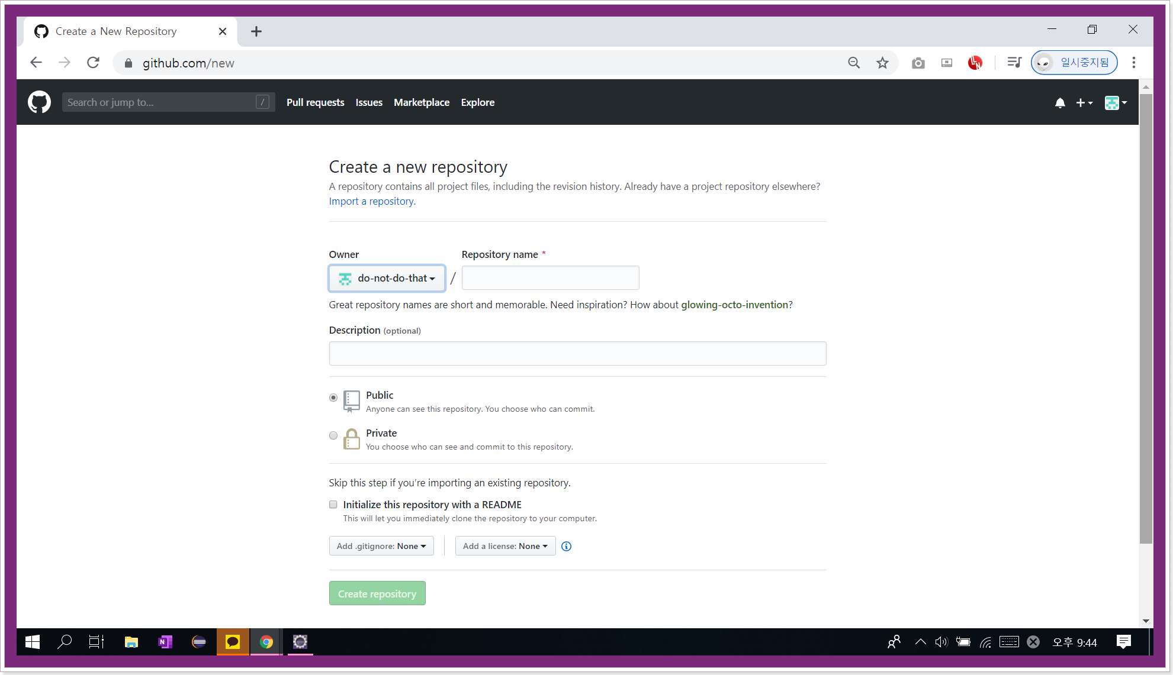
Task: Click the Import a repository link
Action: click(x=372, y=201)
